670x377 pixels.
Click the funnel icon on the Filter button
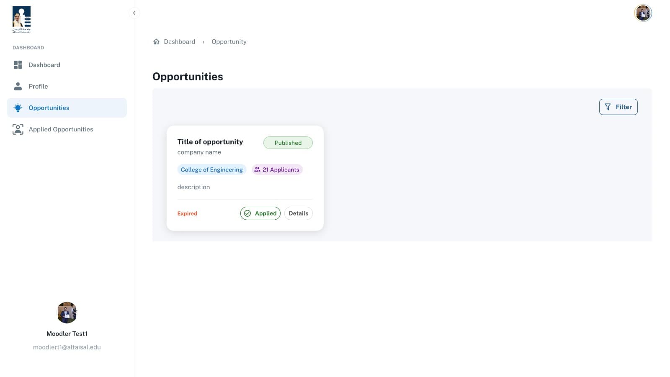click(x=608, y=107)
